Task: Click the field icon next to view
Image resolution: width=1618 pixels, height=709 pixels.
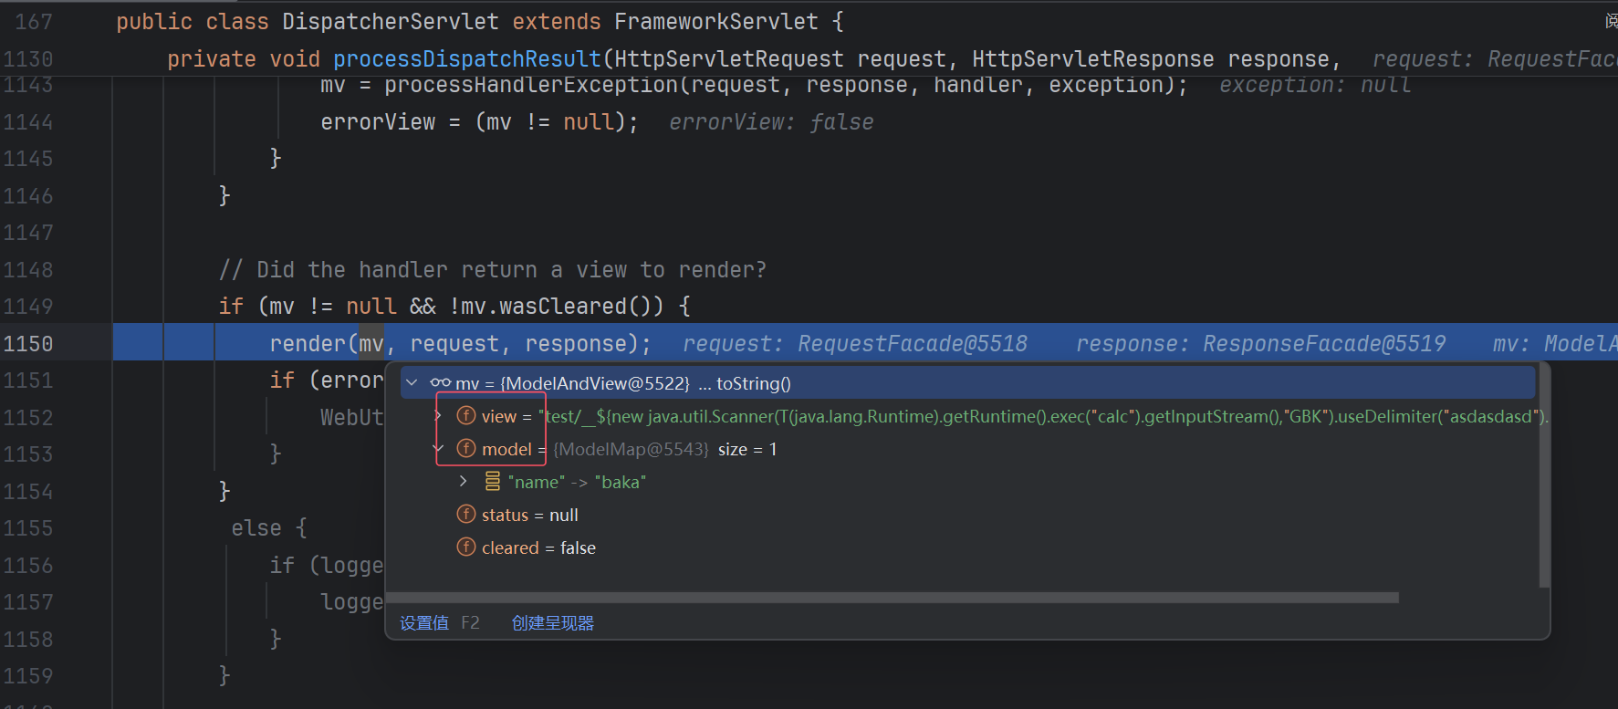Action: 466,416
